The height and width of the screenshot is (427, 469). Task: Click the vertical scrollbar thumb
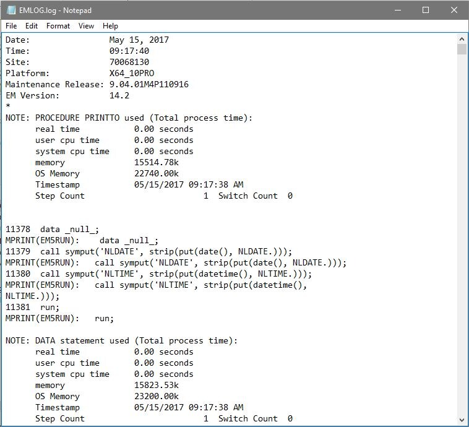[462, 50]
